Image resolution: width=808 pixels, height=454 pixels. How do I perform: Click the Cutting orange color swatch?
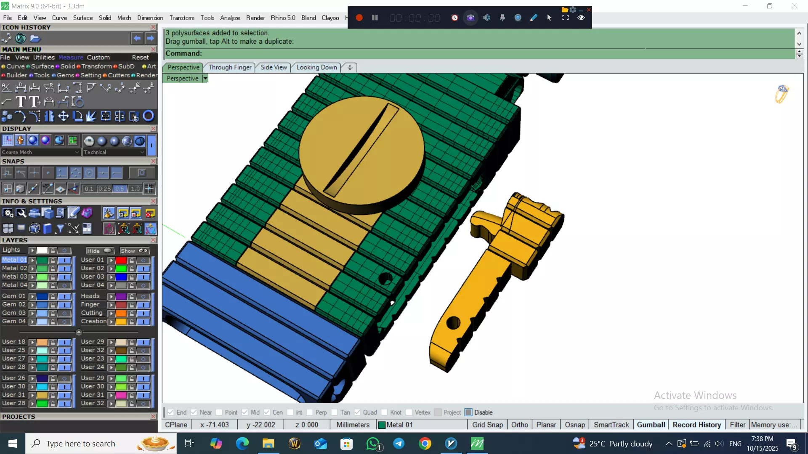point(121,313)
